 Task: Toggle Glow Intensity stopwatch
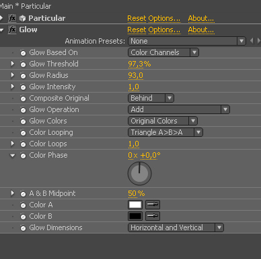tap(23, 87)
